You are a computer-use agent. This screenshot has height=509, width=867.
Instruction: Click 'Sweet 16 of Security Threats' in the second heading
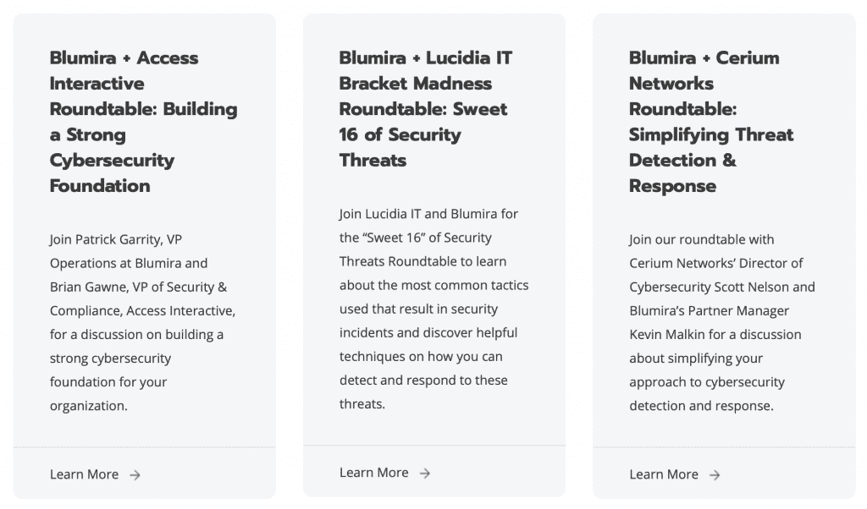[x=423, y=134]
